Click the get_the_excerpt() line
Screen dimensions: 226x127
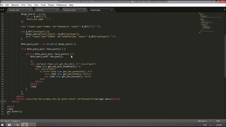pos(68,77)
